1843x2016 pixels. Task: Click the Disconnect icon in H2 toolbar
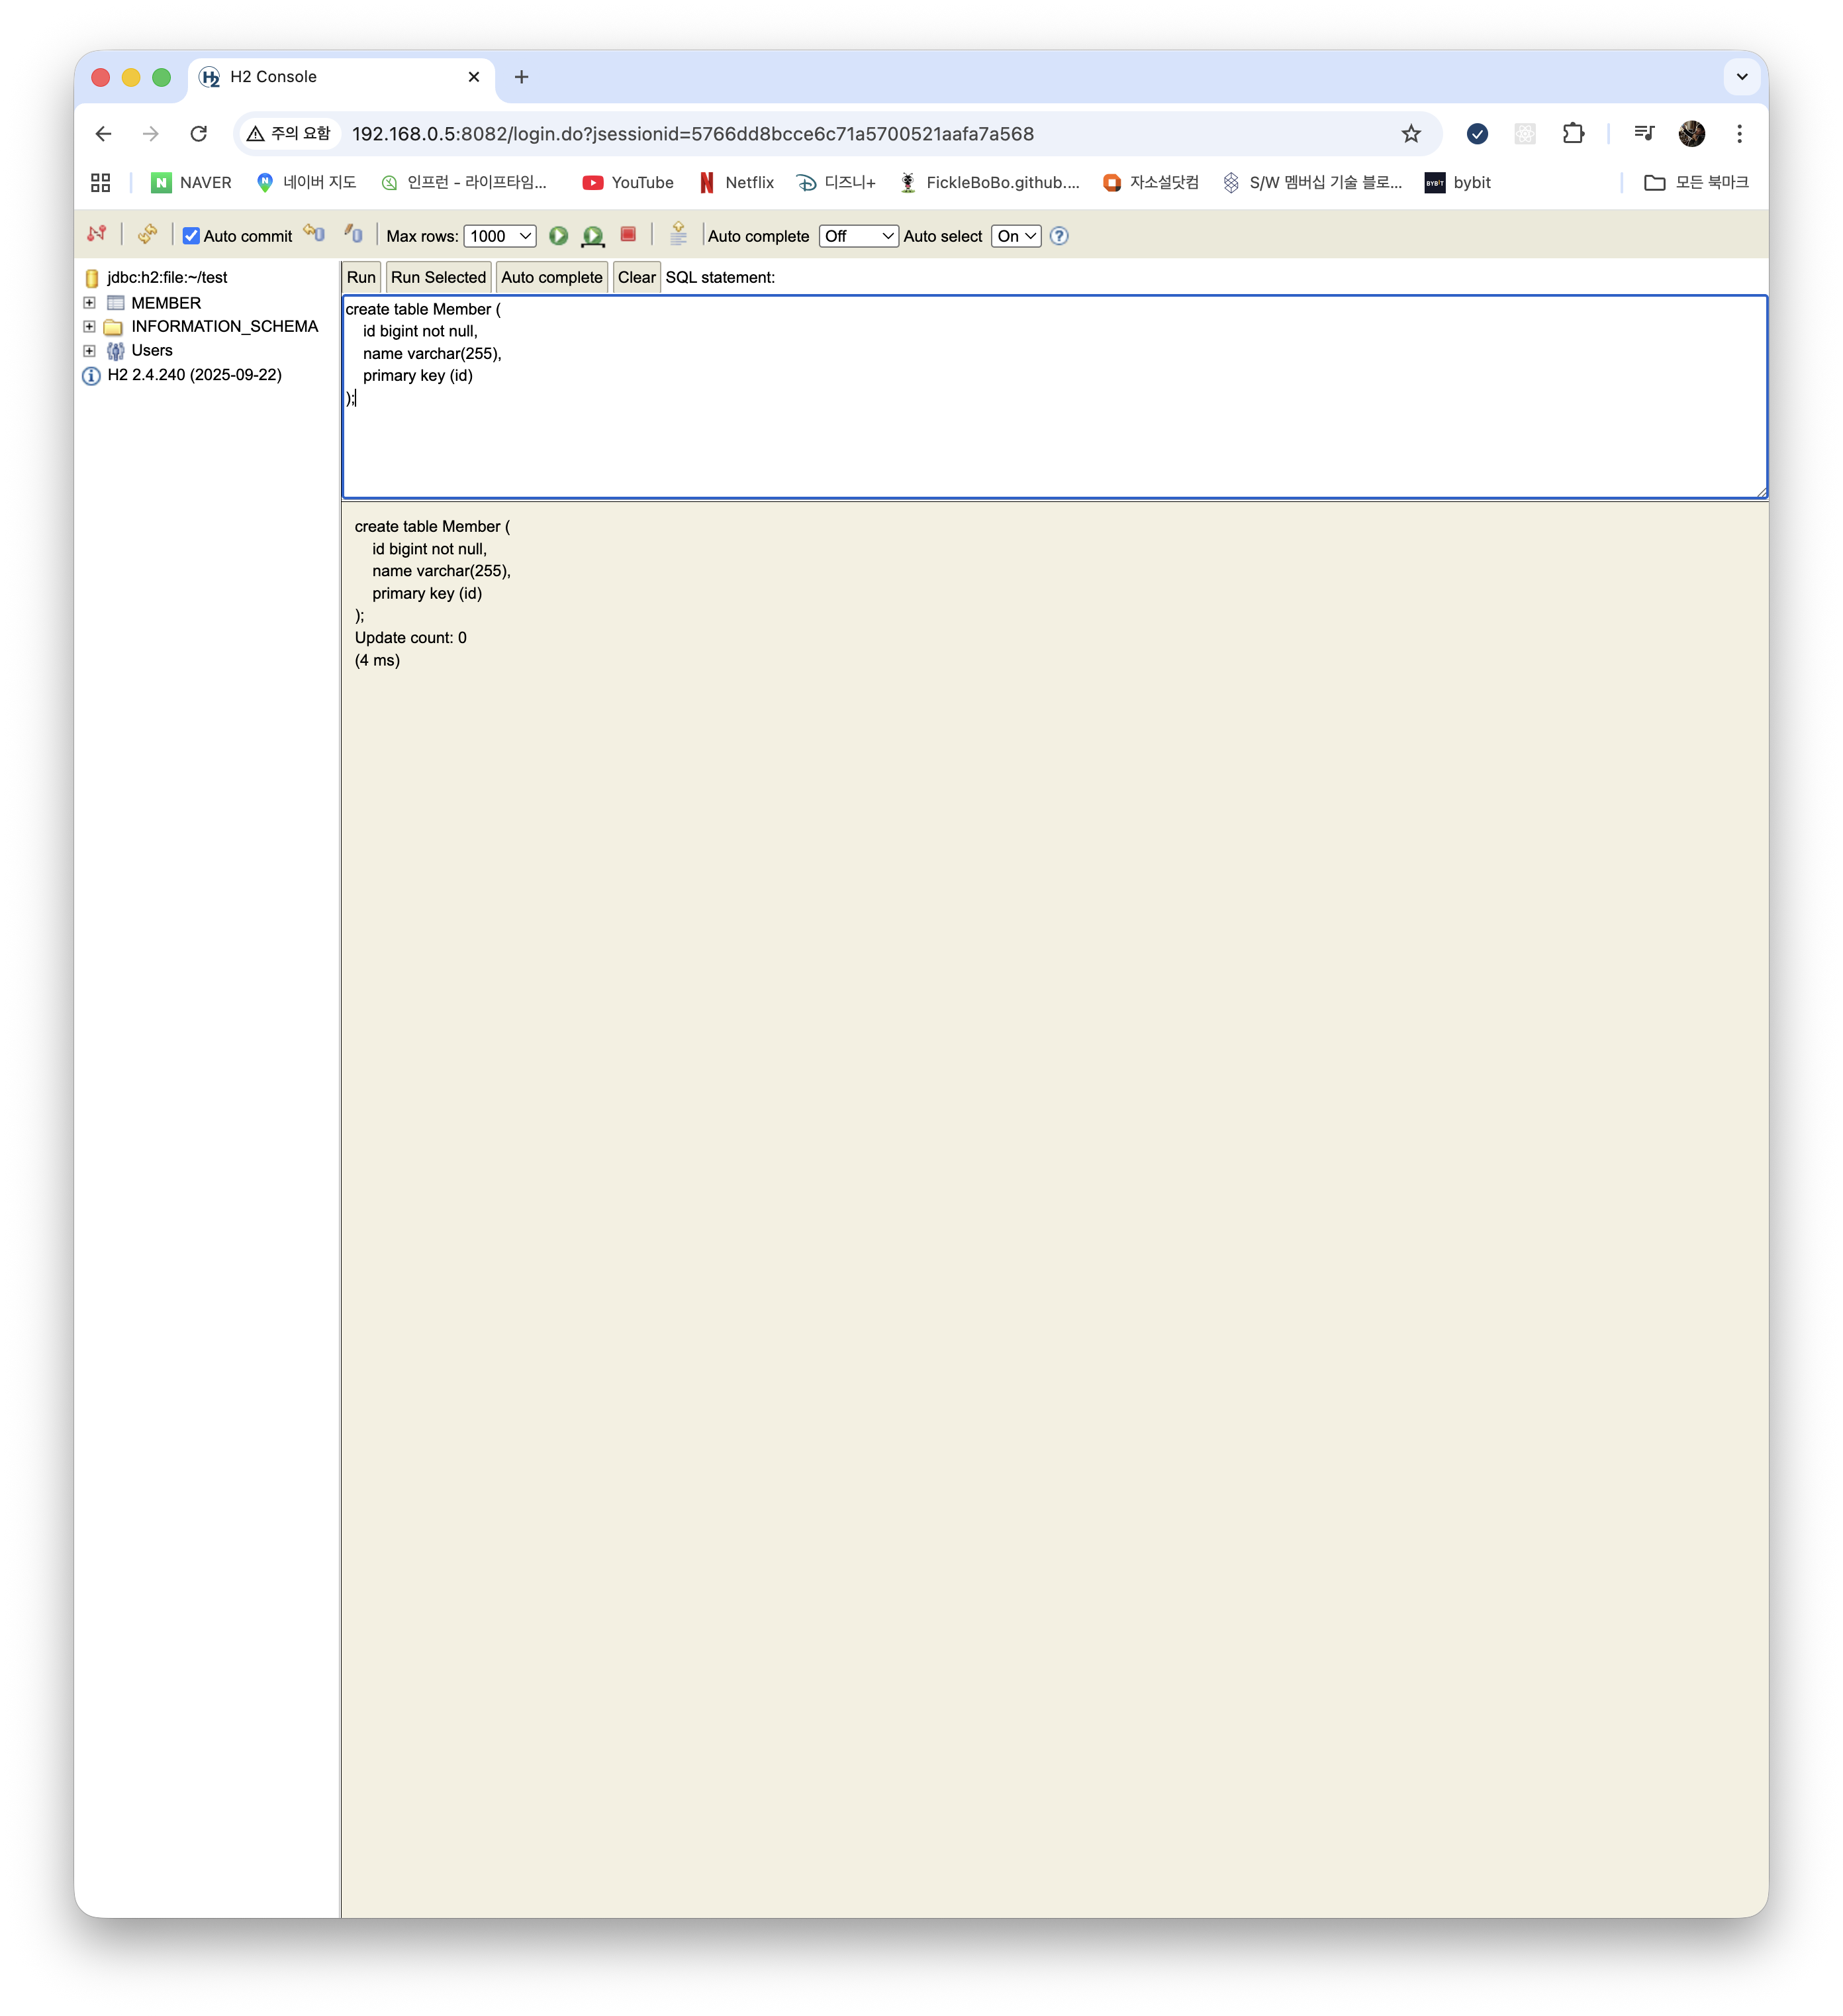[97, 234]
